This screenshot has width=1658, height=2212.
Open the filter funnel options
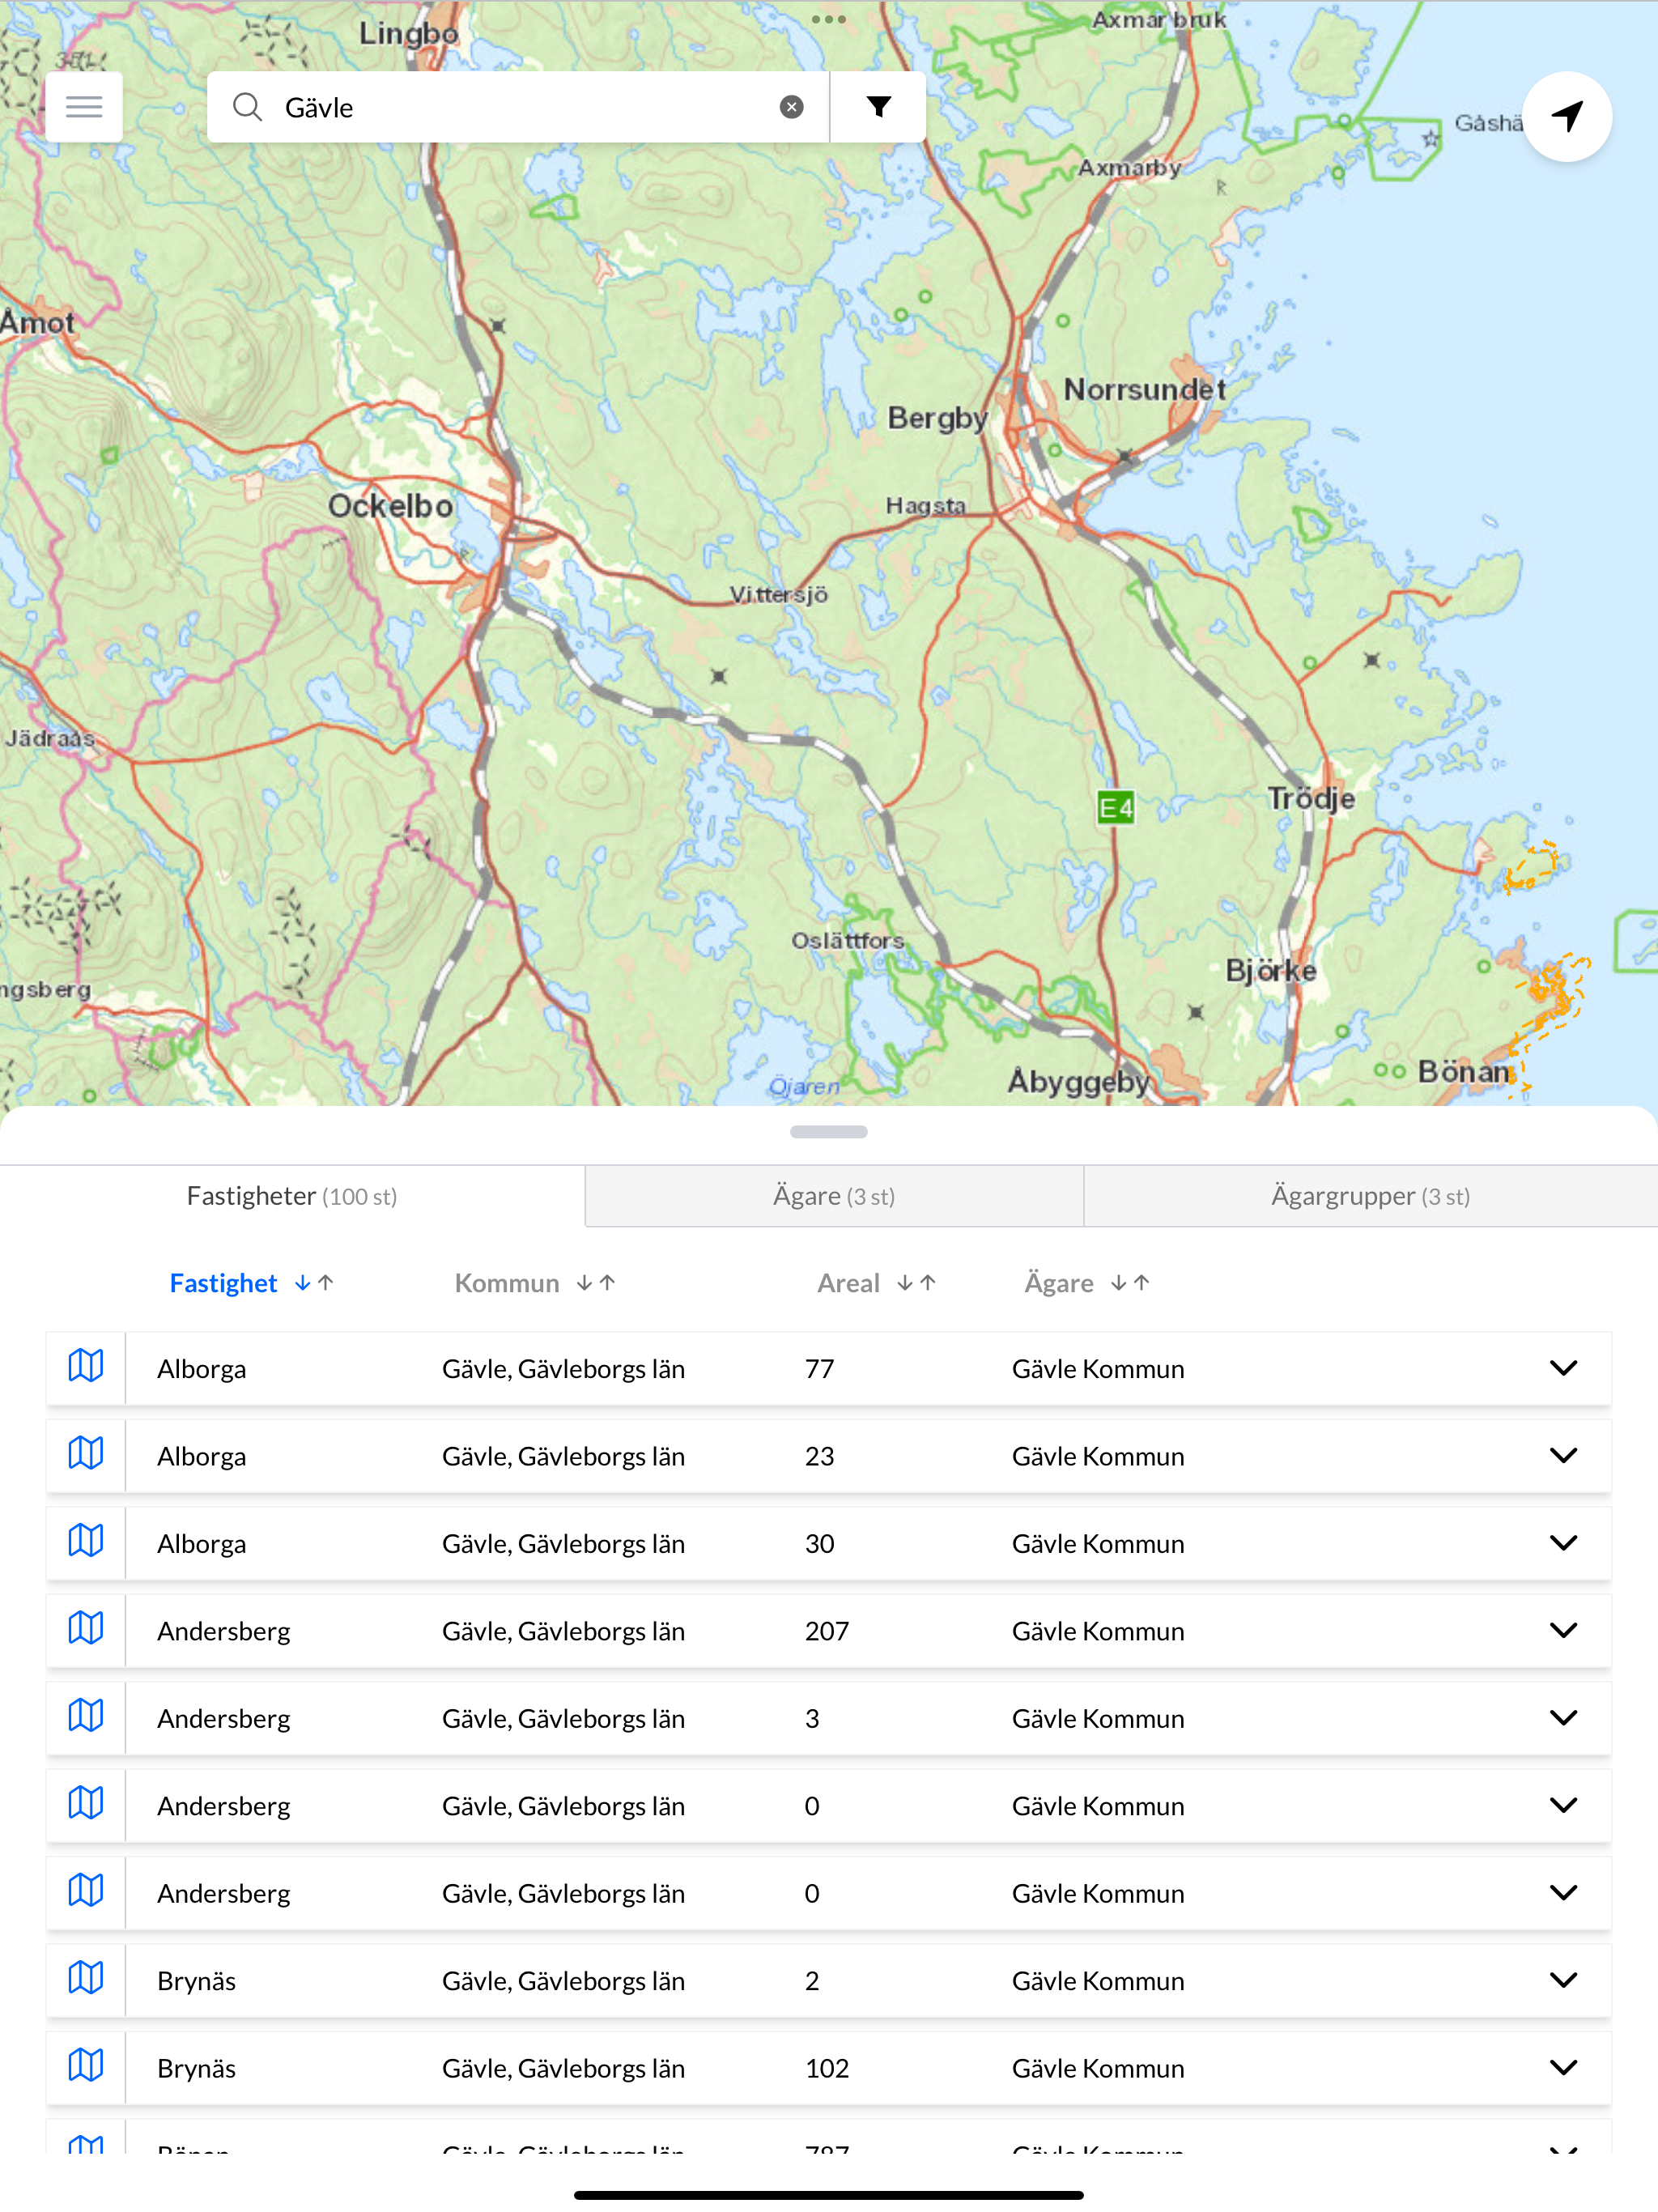click(878, 107)
